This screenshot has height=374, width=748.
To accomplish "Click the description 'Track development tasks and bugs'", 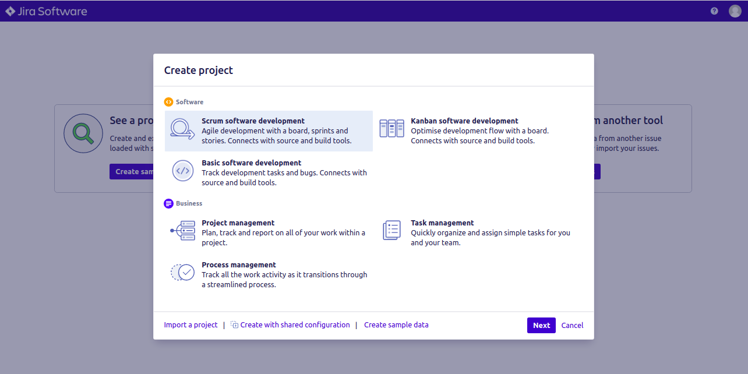I will 284,178.
